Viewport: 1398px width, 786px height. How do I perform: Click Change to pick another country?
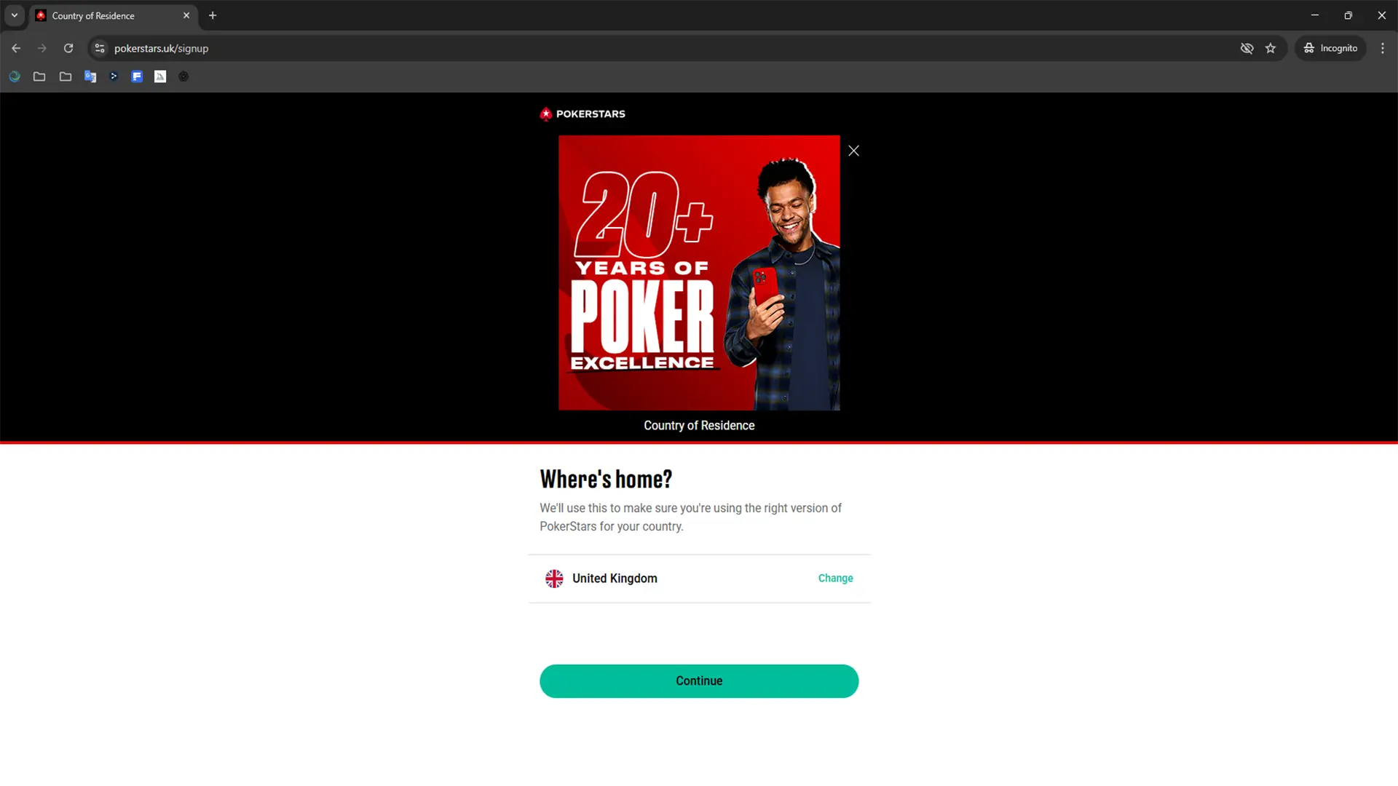(835, 578)
